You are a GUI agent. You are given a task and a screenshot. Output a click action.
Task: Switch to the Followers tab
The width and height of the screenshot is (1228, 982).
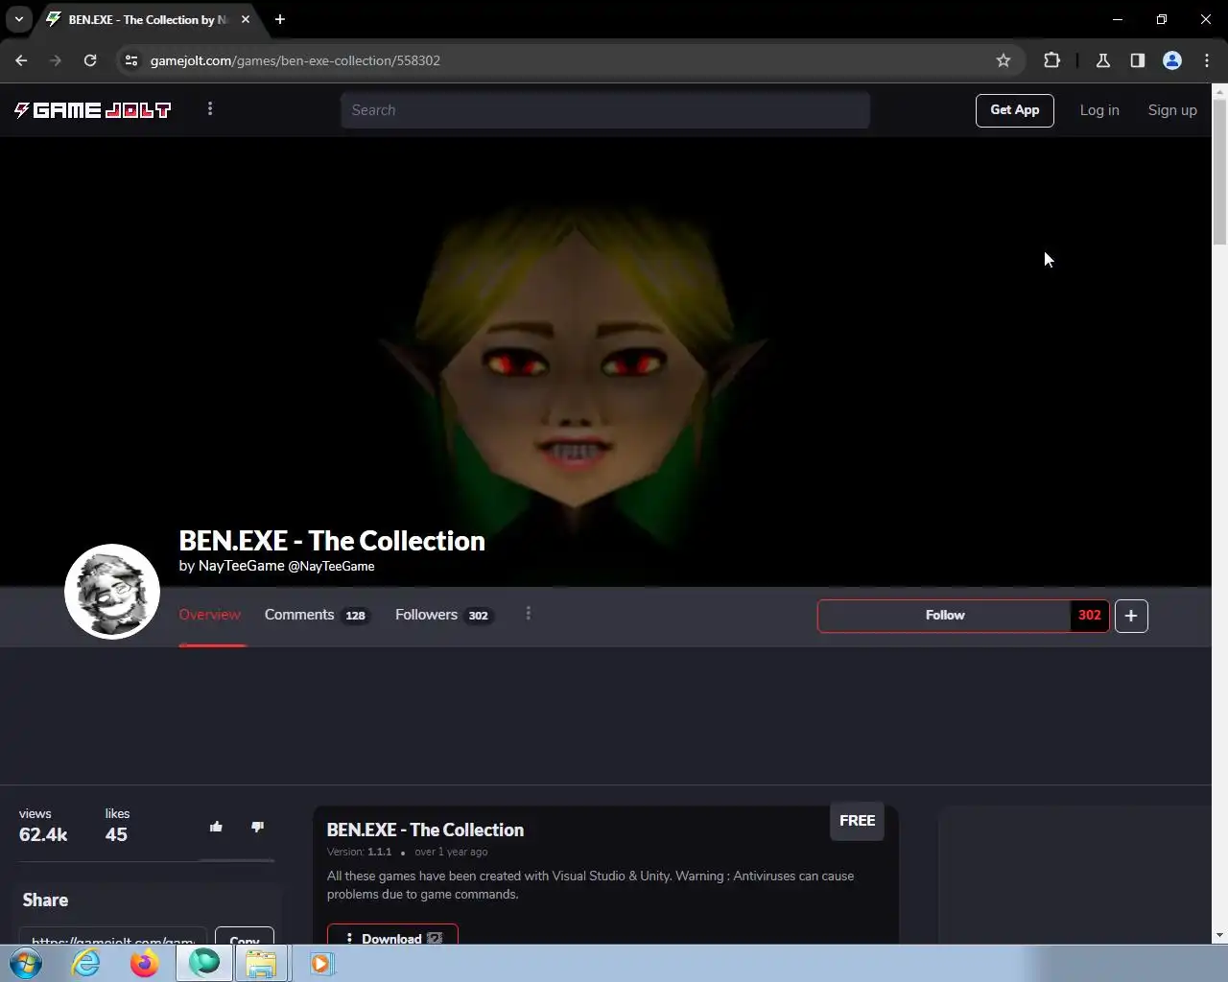click(444, 615)
